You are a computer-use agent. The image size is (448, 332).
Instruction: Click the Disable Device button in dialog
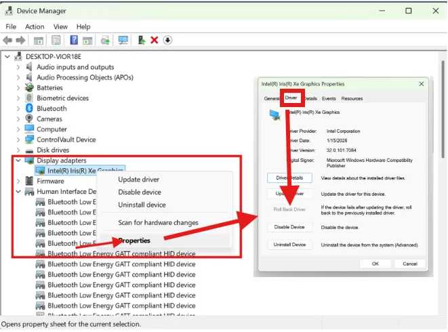pos(289,227)
